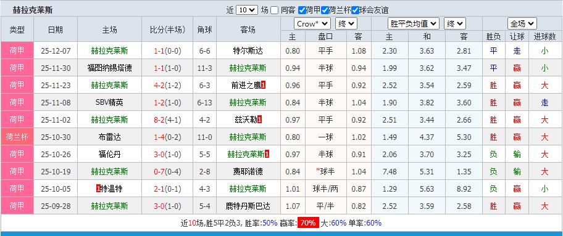The image size is (563, 236).
Task: Click the 盘口 column header
Action: point(326,36)
